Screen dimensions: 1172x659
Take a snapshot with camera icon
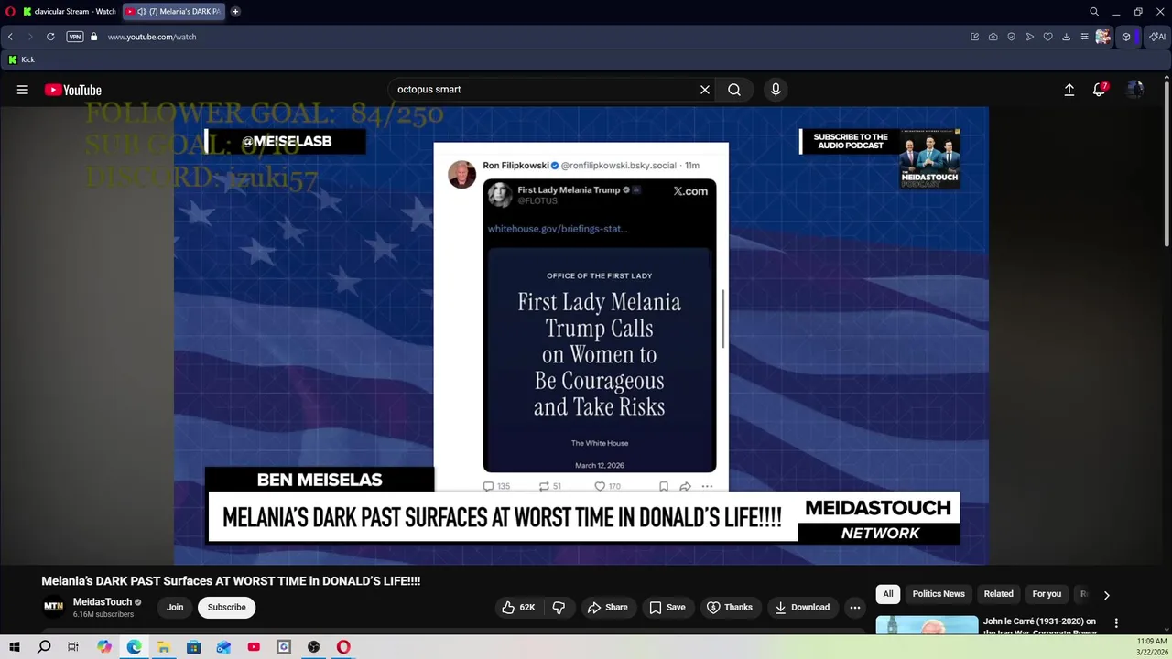993,37
